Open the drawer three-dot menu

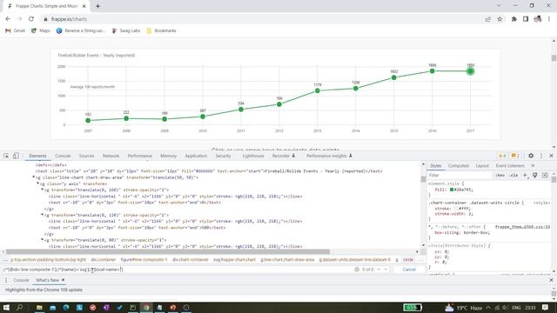tap(6, 280)
